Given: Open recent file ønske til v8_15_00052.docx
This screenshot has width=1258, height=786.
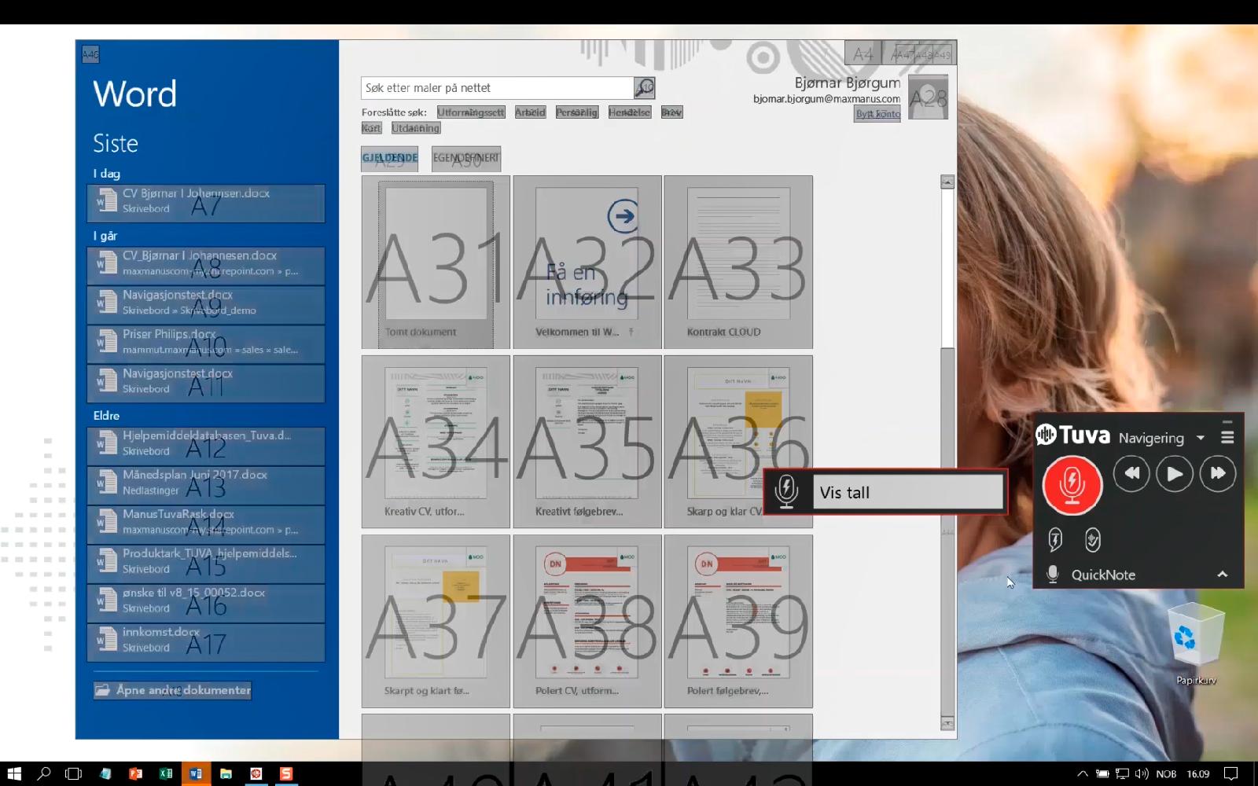Looking at the screenshot, I should (206, 603).
